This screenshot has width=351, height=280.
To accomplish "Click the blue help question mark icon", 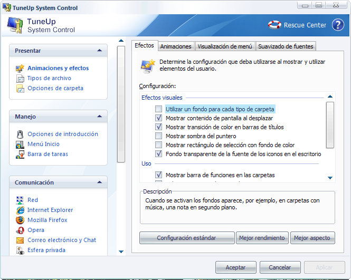I will point(338,25).
